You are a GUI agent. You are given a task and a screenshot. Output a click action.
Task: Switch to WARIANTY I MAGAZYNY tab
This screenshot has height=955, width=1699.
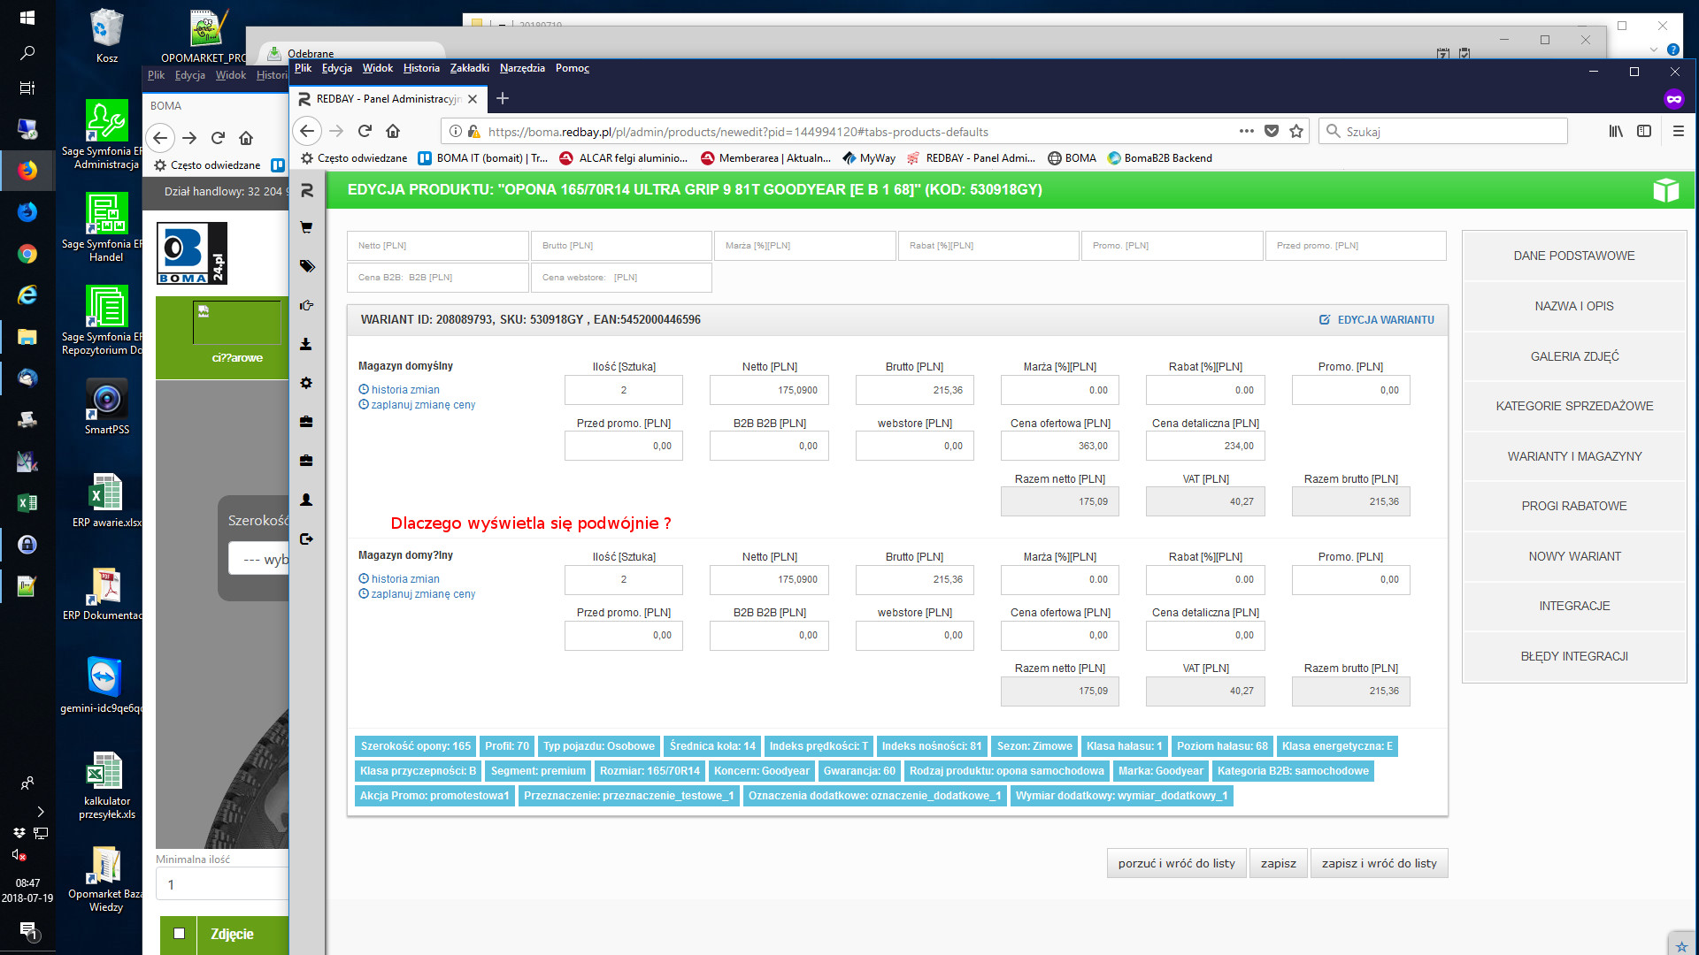click(x=1573, y=456)
